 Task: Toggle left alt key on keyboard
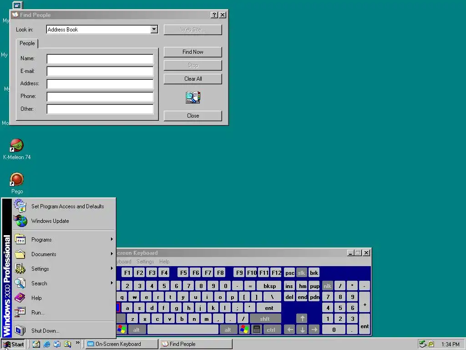coord(137,330)
